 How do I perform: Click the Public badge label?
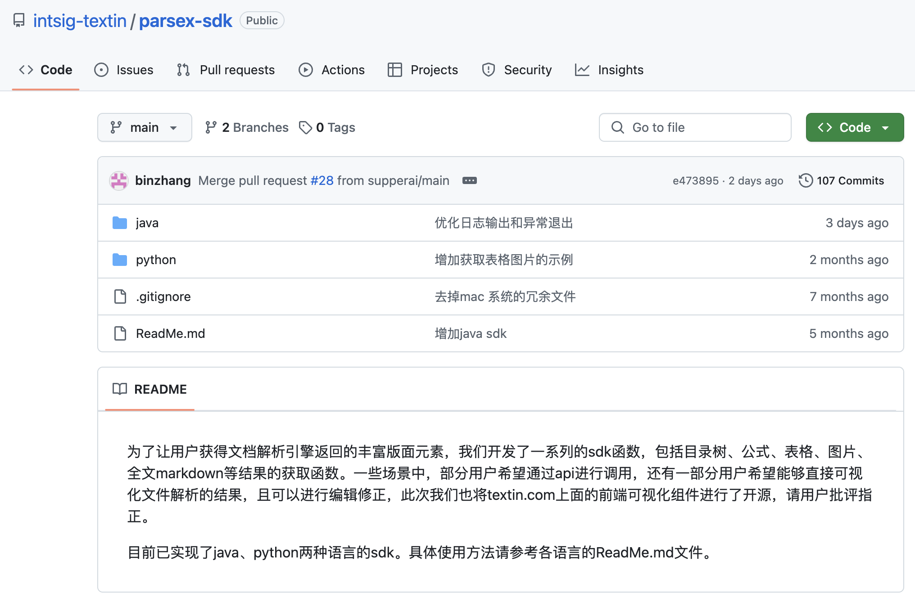click(262, 21)
